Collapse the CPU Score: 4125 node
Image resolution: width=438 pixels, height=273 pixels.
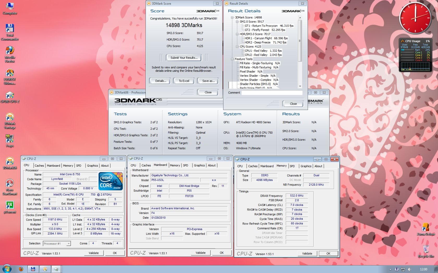coord(237,47)
